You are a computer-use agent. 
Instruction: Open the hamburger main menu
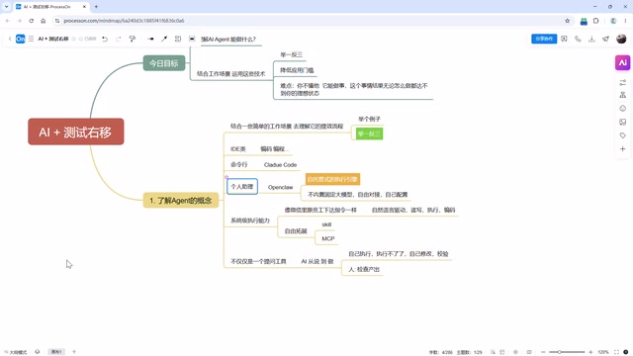(31, 39)
